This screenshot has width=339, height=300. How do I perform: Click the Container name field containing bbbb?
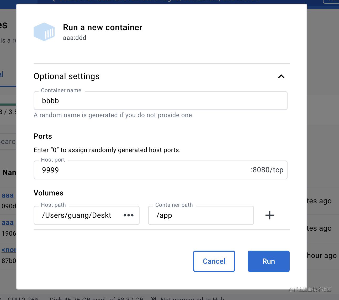160,101
